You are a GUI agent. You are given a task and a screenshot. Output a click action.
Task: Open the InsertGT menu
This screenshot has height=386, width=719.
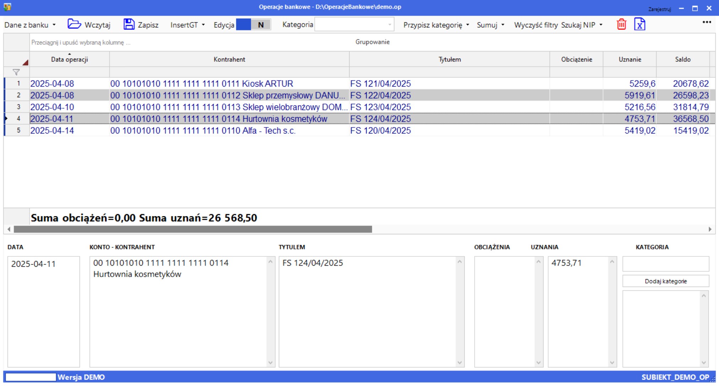point(187,25)
